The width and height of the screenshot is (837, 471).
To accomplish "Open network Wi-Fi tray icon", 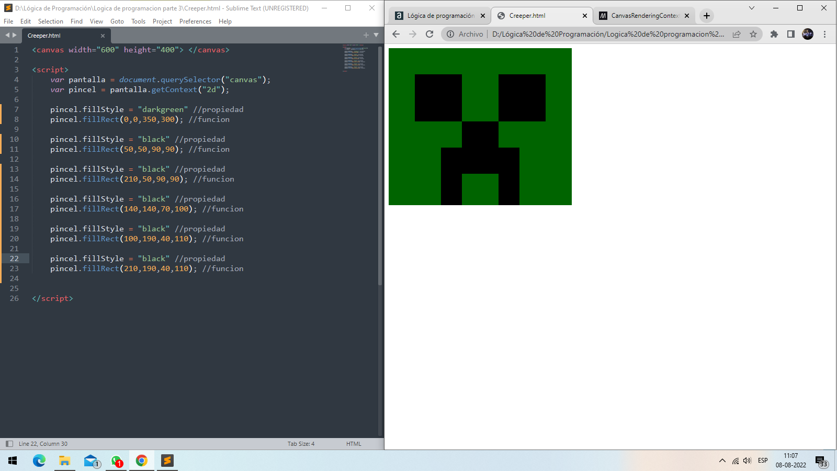I will [x=736, y=461].
